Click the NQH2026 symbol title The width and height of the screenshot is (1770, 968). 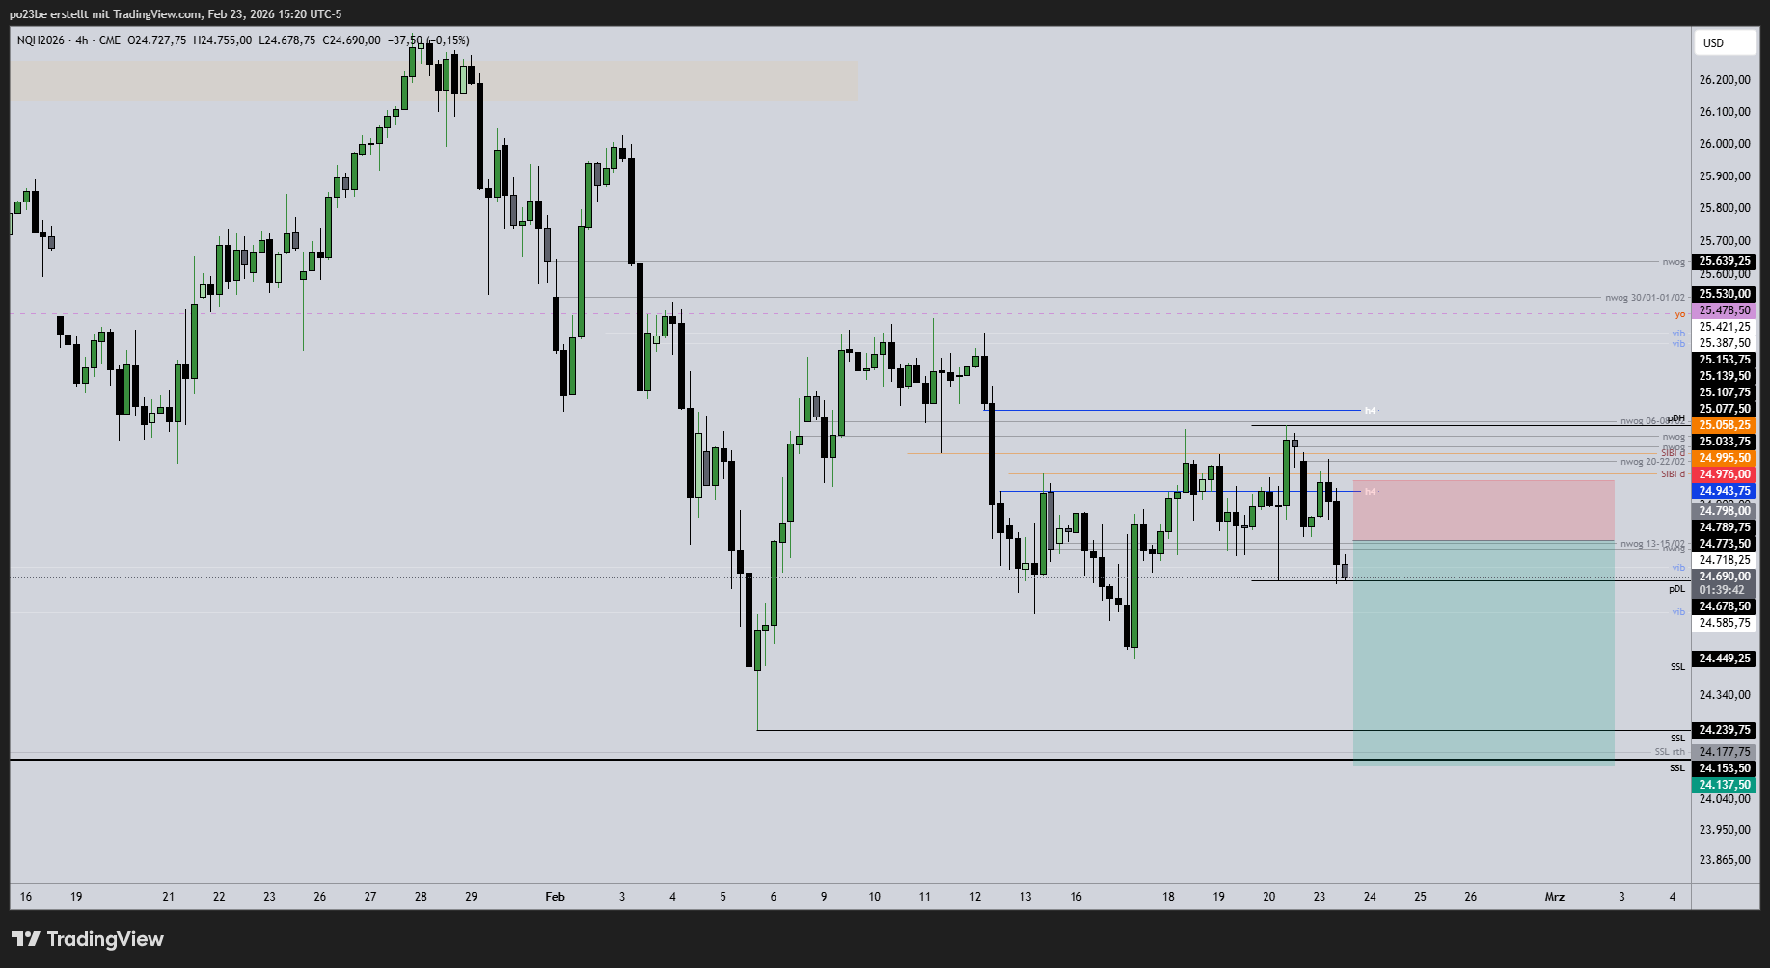pos(41,40)
